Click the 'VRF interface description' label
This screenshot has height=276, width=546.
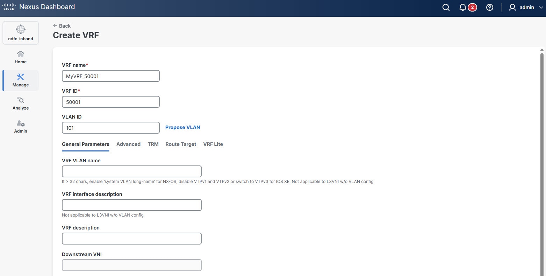tap(92, 194)
